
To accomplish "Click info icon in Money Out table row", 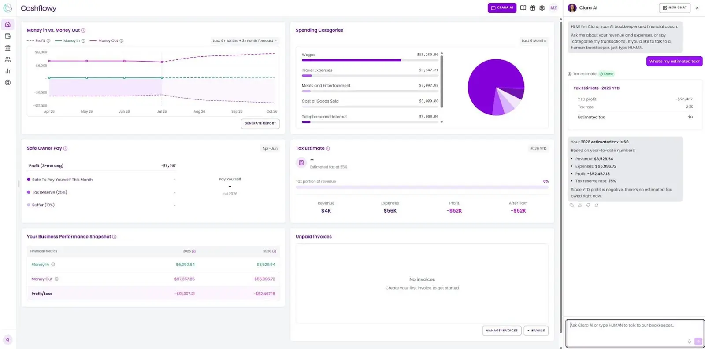I will point(56,279).
